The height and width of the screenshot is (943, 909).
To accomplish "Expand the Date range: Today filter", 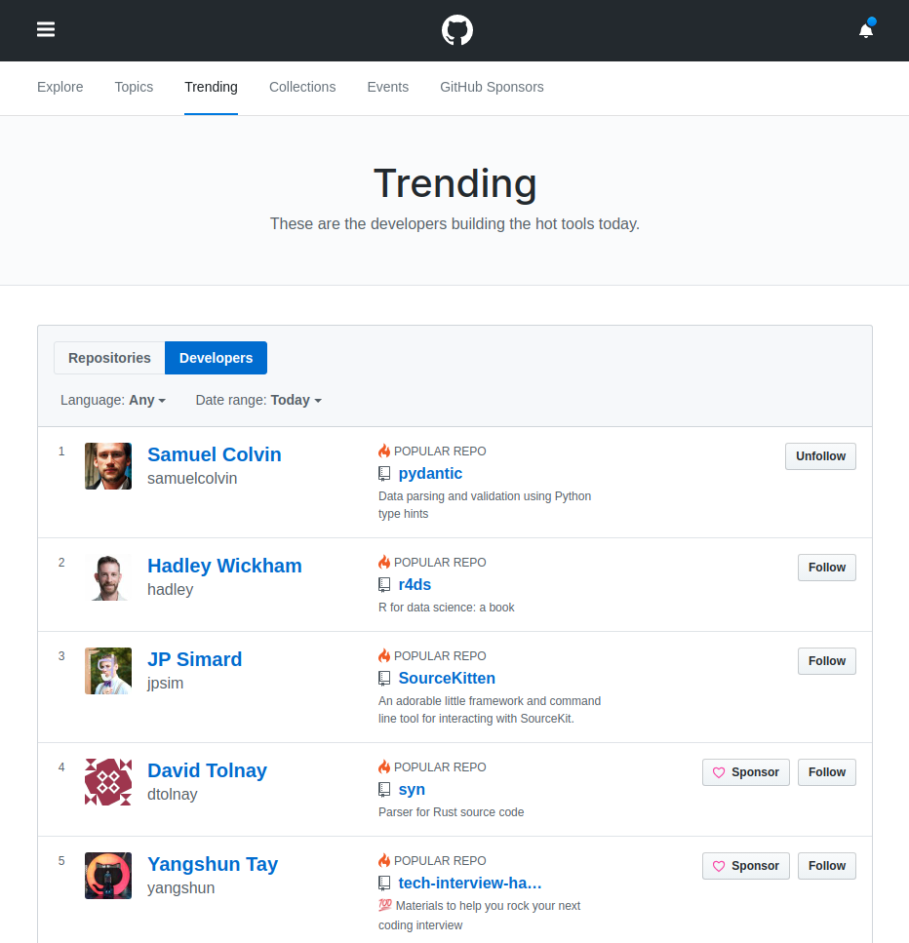I will click(x=258, y=400).
